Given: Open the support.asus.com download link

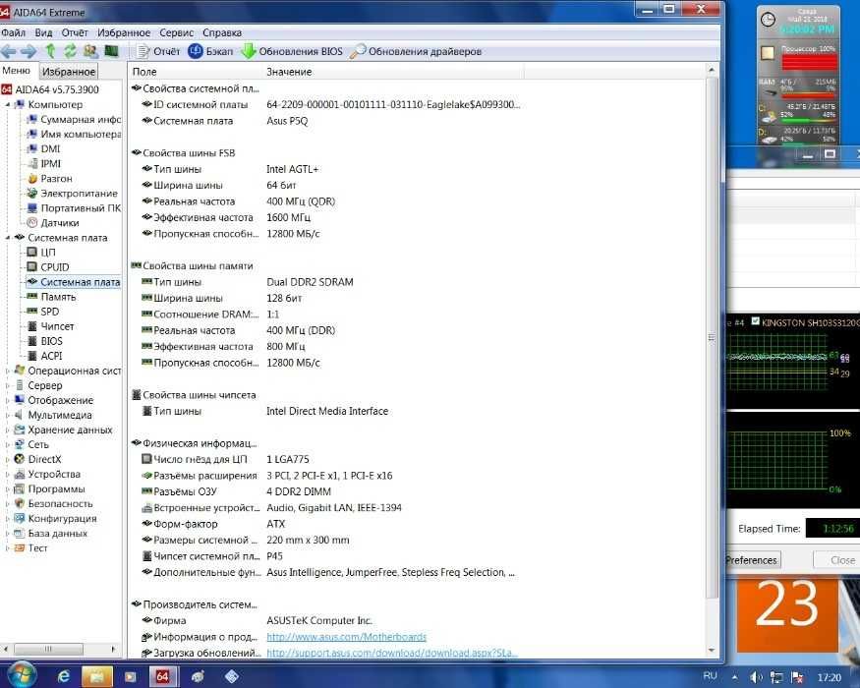Looking at the screenshot, I should 391,653.
